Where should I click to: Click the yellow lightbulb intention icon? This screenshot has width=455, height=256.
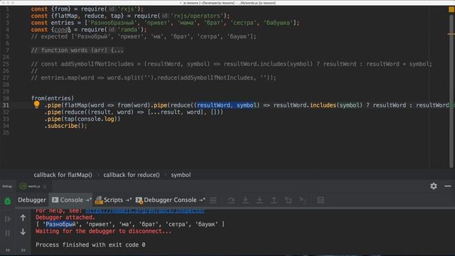click(36, 105)
